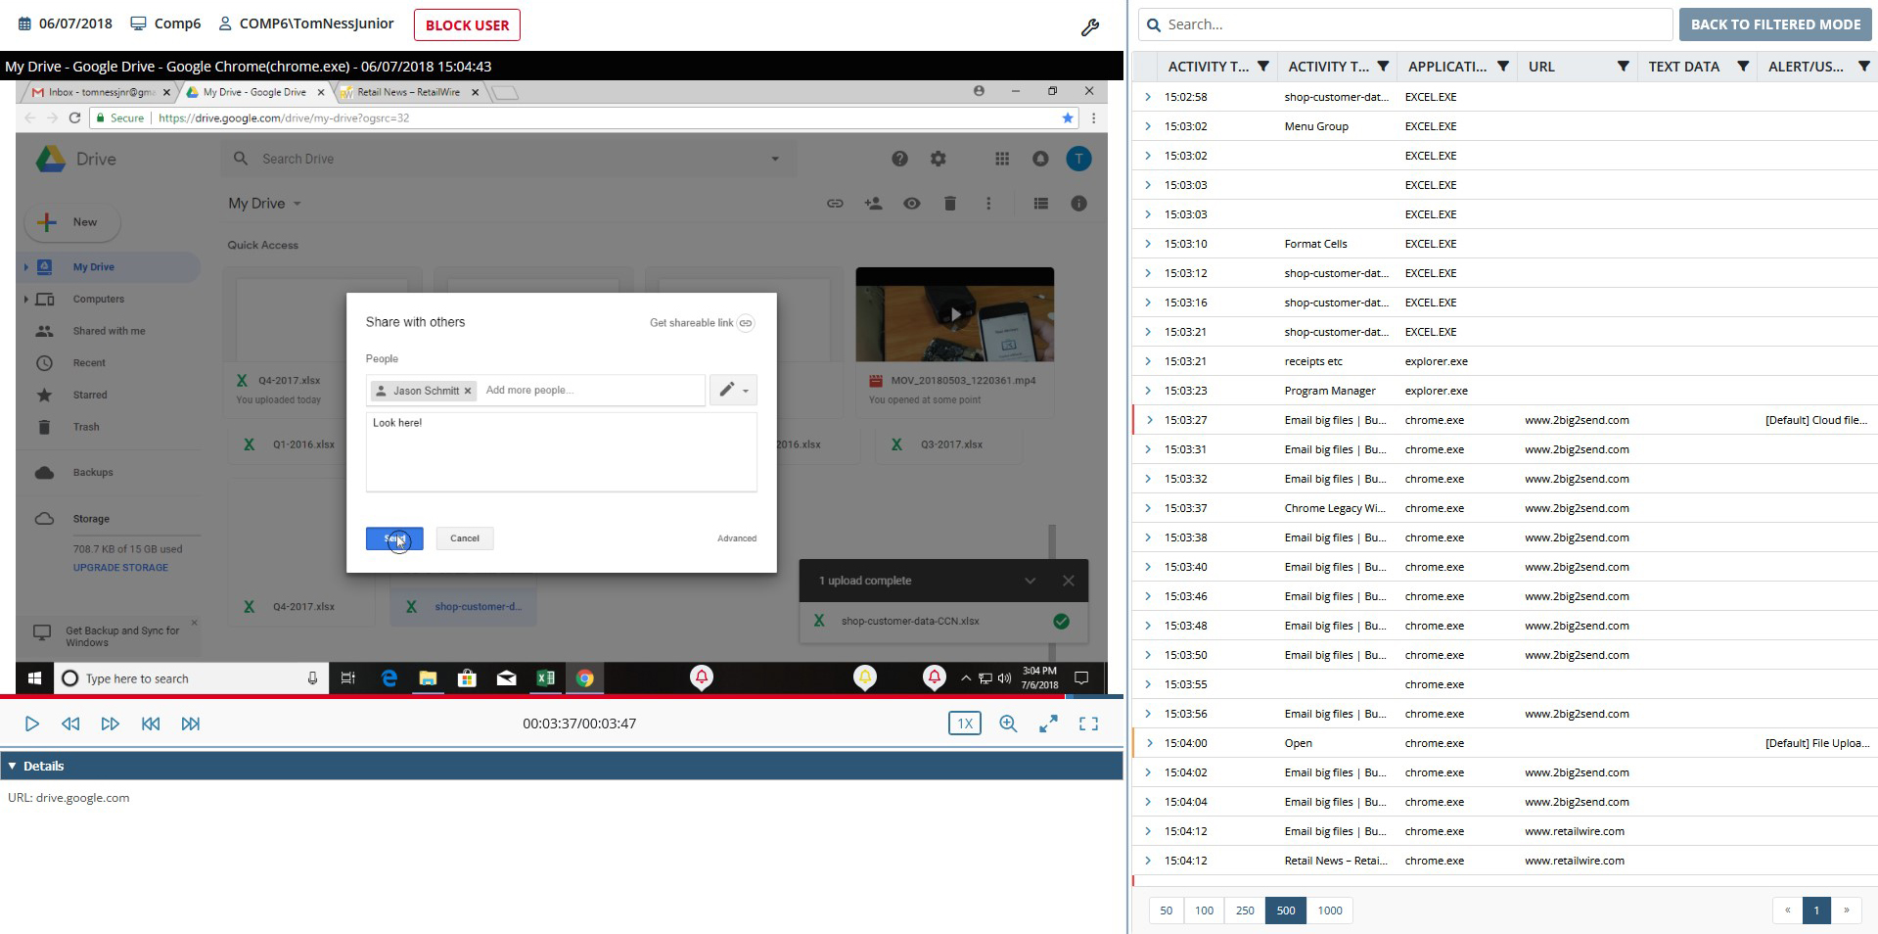The height and width of the screenshot is (934, 1878).
Task: Go to page 1 in pagination
Action: pyautogui.click(x=1816, y=911)
